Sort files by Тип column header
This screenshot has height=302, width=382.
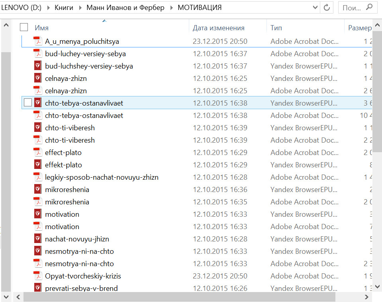(x=276, y=28)
